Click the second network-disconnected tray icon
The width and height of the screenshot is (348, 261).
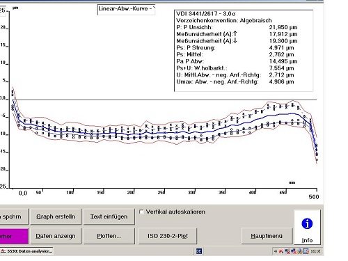294,251
